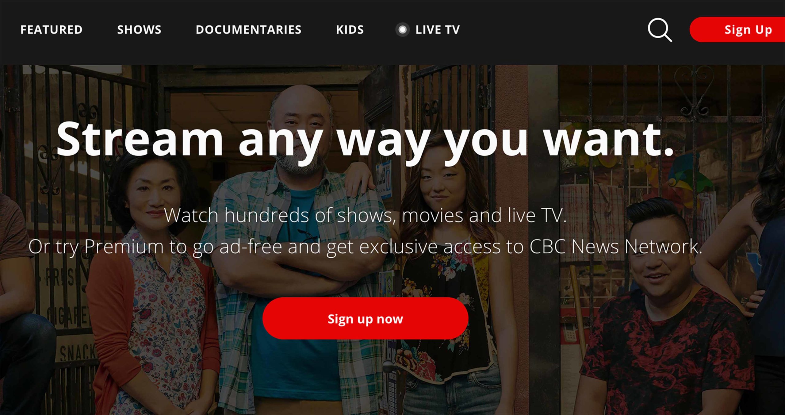This screenshot has width=785, height=415.
Task: Click the Stream any way you want headline
Action: (x=365, y=141)
